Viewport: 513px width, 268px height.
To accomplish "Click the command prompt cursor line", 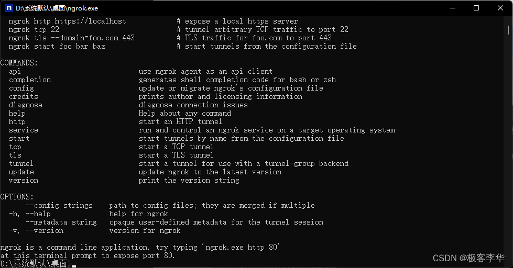I will (x=38, y=264).
